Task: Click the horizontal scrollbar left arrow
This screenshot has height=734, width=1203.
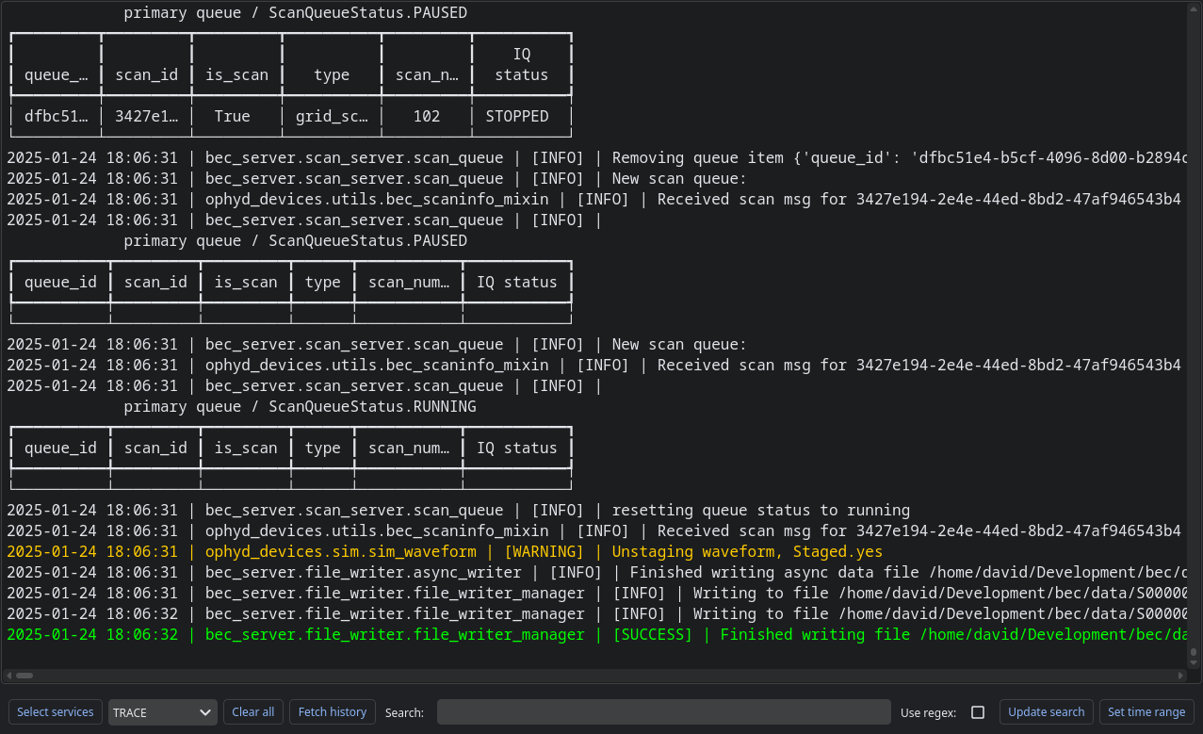Action: pyautogui.click(x=8, y=676)
